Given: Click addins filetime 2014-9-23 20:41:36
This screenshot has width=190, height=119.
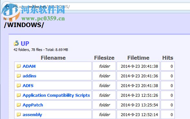Looking at the screenshot, I should [139, 76].
